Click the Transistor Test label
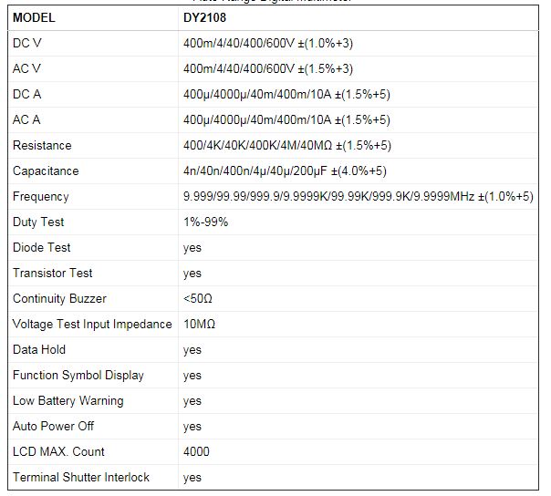 [52, 273]
